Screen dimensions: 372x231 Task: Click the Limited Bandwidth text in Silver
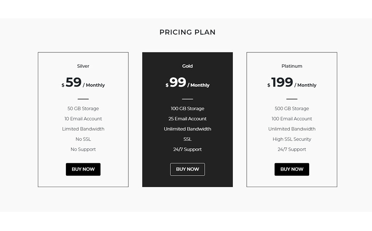pyautogui.click(x=83, y=129)
